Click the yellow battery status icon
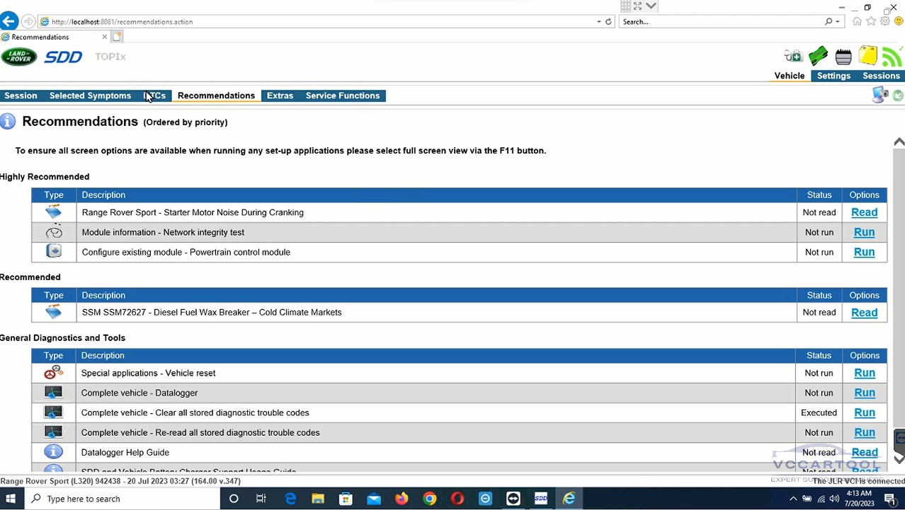The width and height of the screenshot is (905, 510). pos(867,56)
